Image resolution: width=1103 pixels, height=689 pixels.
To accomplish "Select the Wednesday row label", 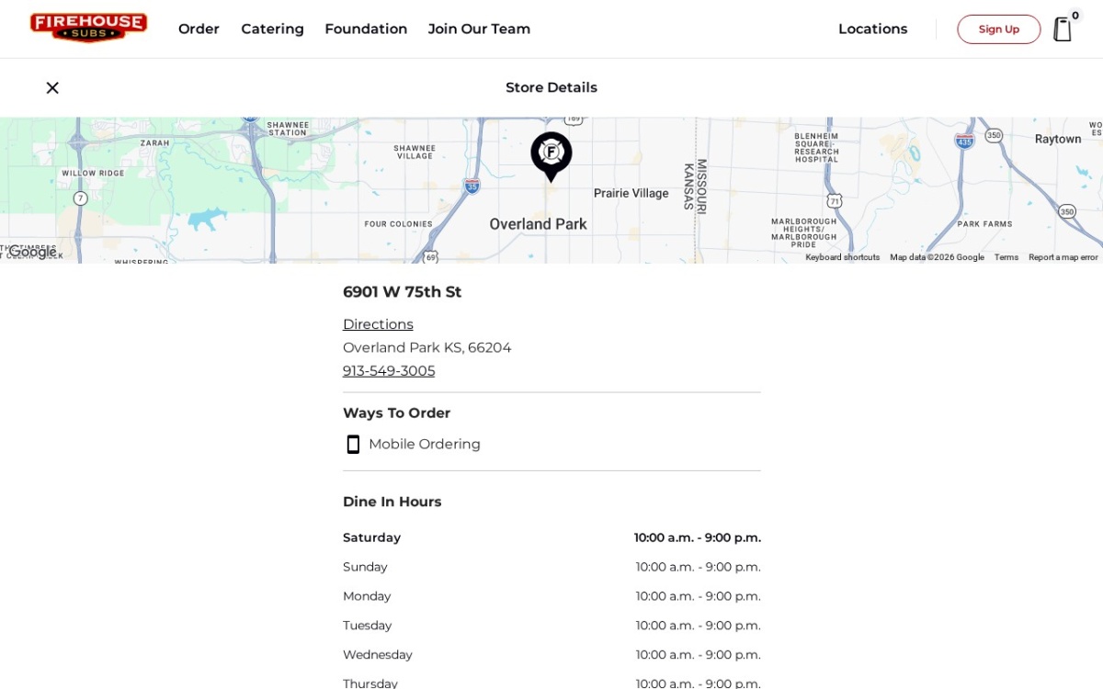I will [377, 655].
